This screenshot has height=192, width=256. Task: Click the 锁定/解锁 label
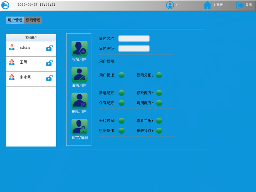coord(80,138)
